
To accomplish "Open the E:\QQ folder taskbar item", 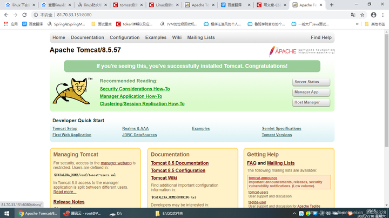I will [169, 213].
